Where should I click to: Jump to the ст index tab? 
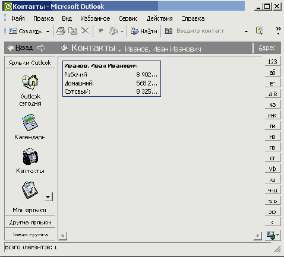(273, 158)
